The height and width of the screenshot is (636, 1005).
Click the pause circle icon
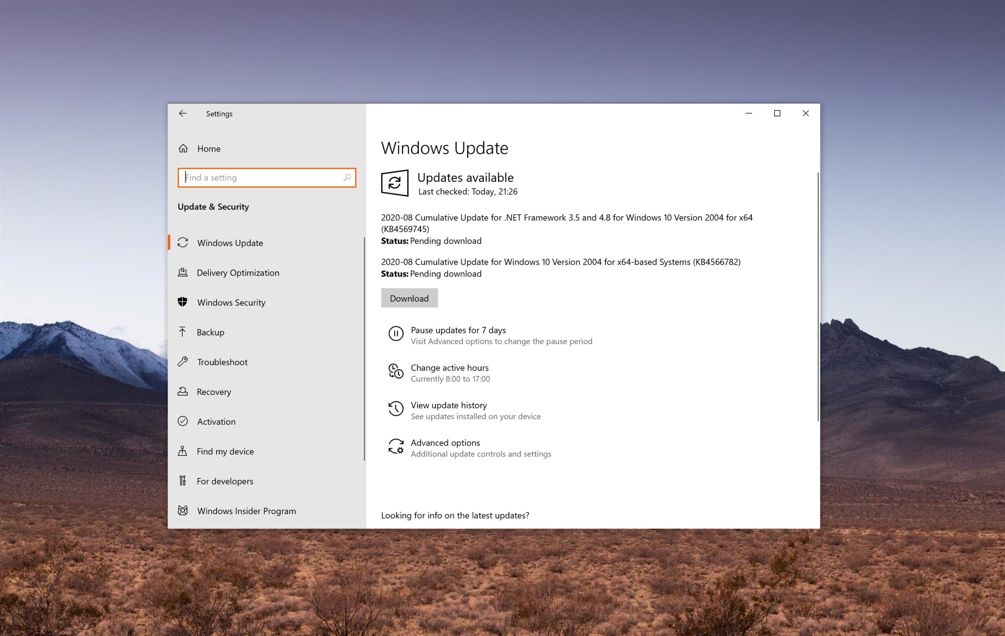click(x=396, y=333)
